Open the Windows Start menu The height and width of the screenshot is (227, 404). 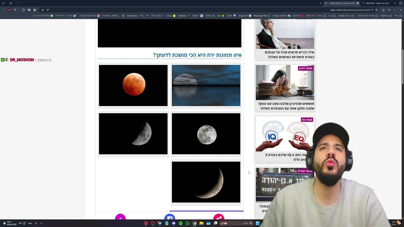258,223
